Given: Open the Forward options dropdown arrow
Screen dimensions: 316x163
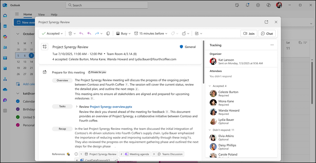Looking at the screenshot, I should tap(101, 34).
